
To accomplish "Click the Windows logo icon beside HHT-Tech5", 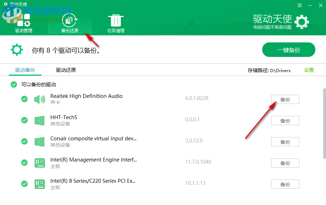I will pyautogui.click(x=39, y=120).
